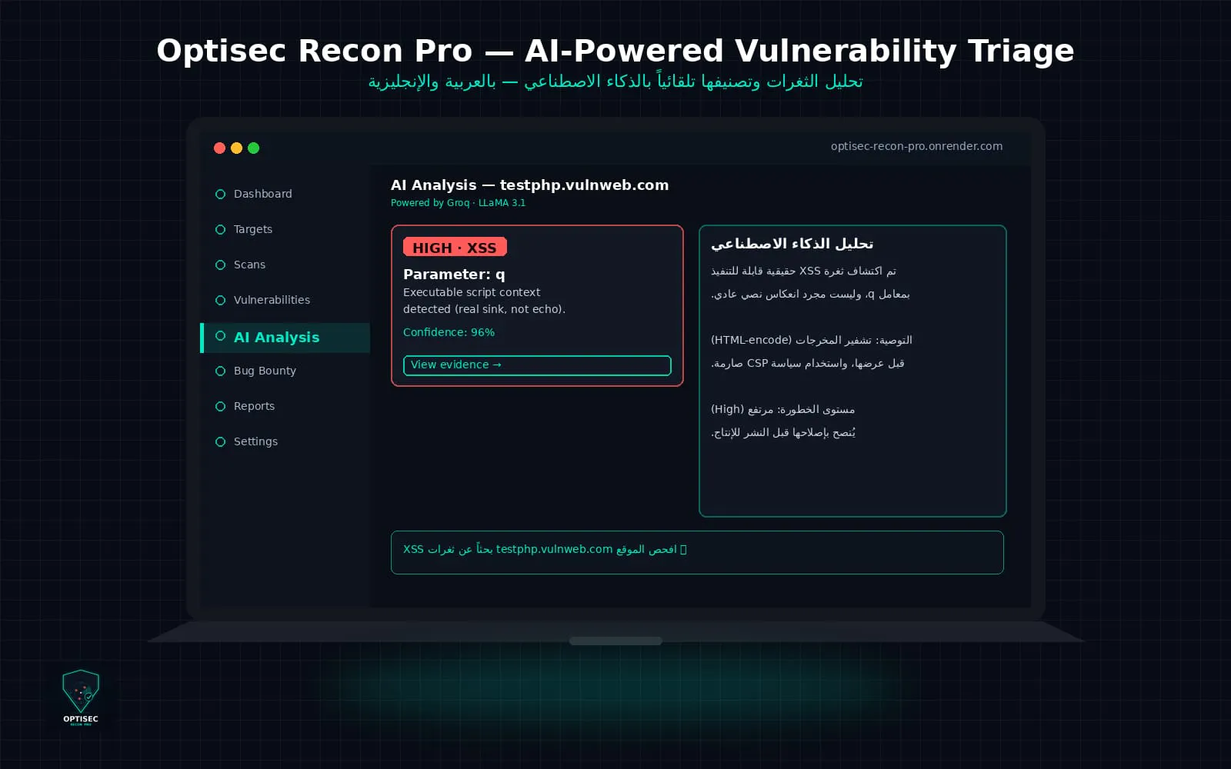Click the Arabic severity (High) line
Image resolution: width=1231 pixels, height=769 pixels.
click(x=782, y=409)
